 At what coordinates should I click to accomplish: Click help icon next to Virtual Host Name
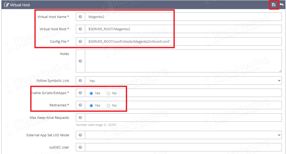pos(80,17)
